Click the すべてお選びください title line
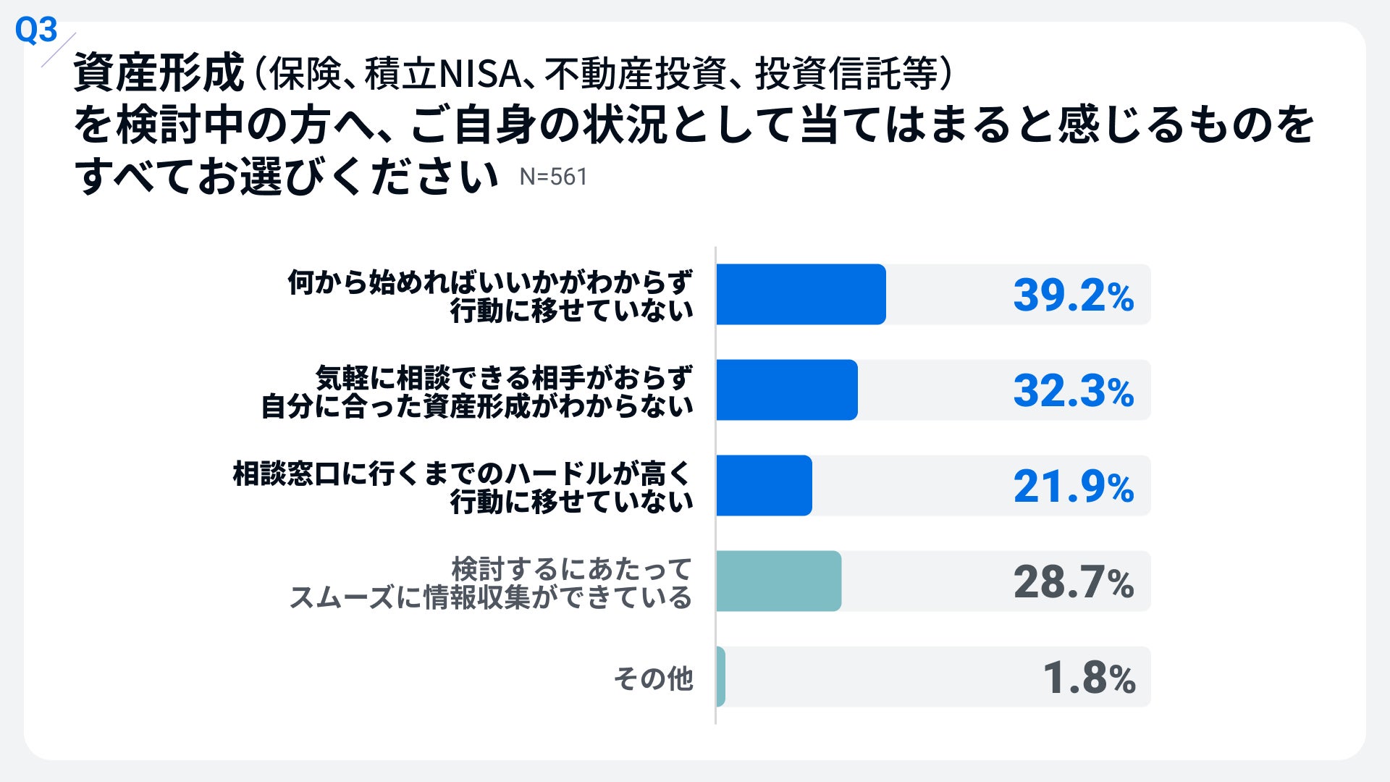 (x=287, y=176)
